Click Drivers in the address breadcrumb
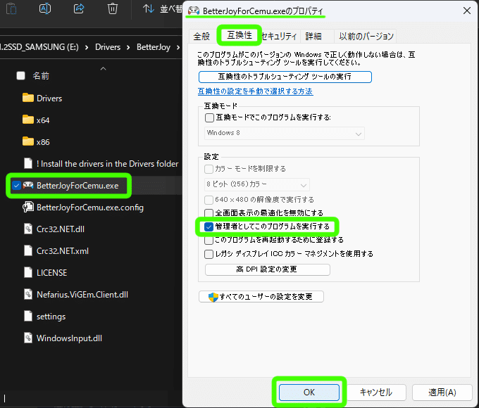The image size is (479, 408). pyautogui.click(x=108, y=47)
